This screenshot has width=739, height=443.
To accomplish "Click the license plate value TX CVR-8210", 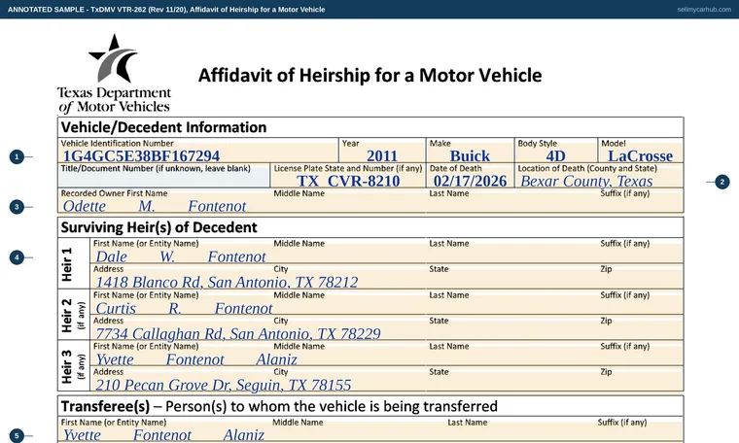I will [348, 181].
